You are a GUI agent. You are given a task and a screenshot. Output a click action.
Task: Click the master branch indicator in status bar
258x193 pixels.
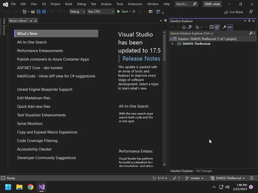pyautogui.click(x=195, y=178)
